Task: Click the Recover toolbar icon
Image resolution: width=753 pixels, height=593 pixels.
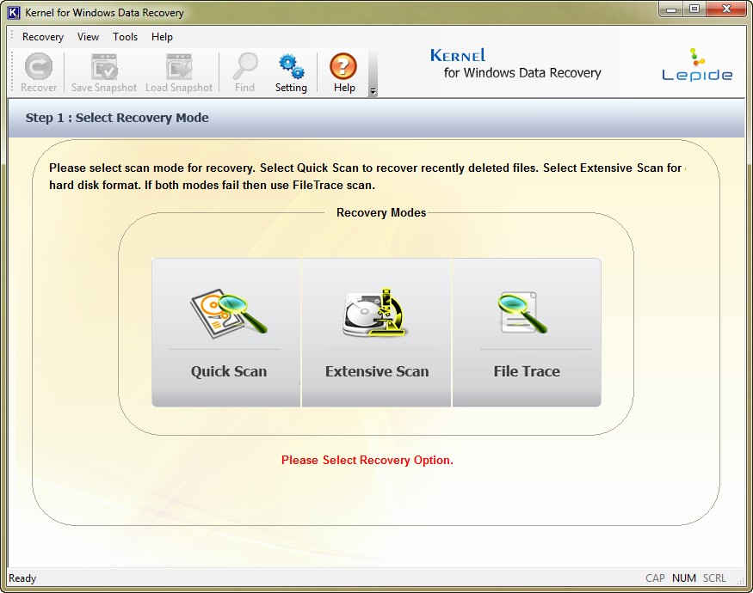Action: point(39,73)
